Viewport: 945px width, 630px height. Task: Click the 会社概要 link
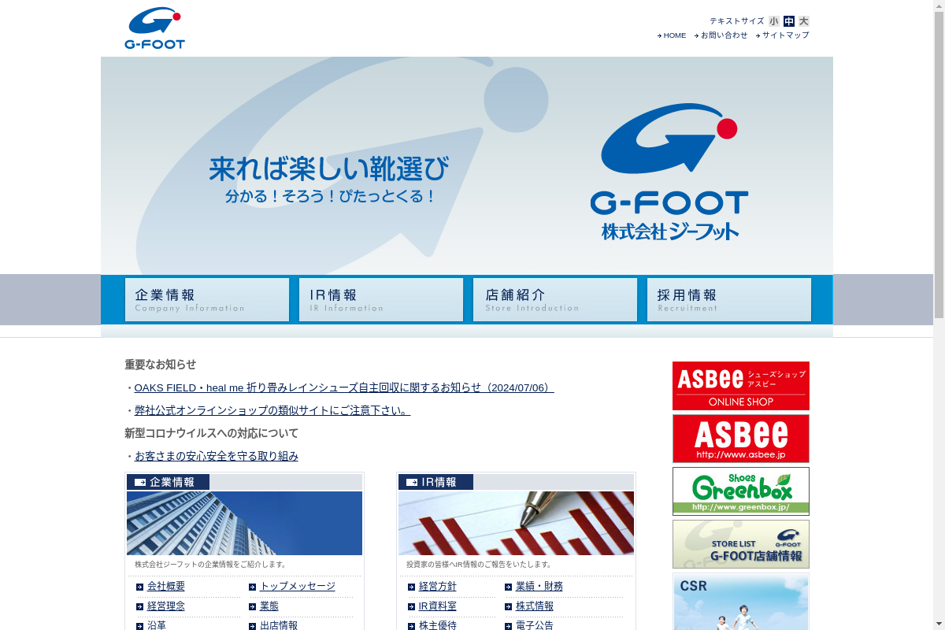(x=166, y=586)
